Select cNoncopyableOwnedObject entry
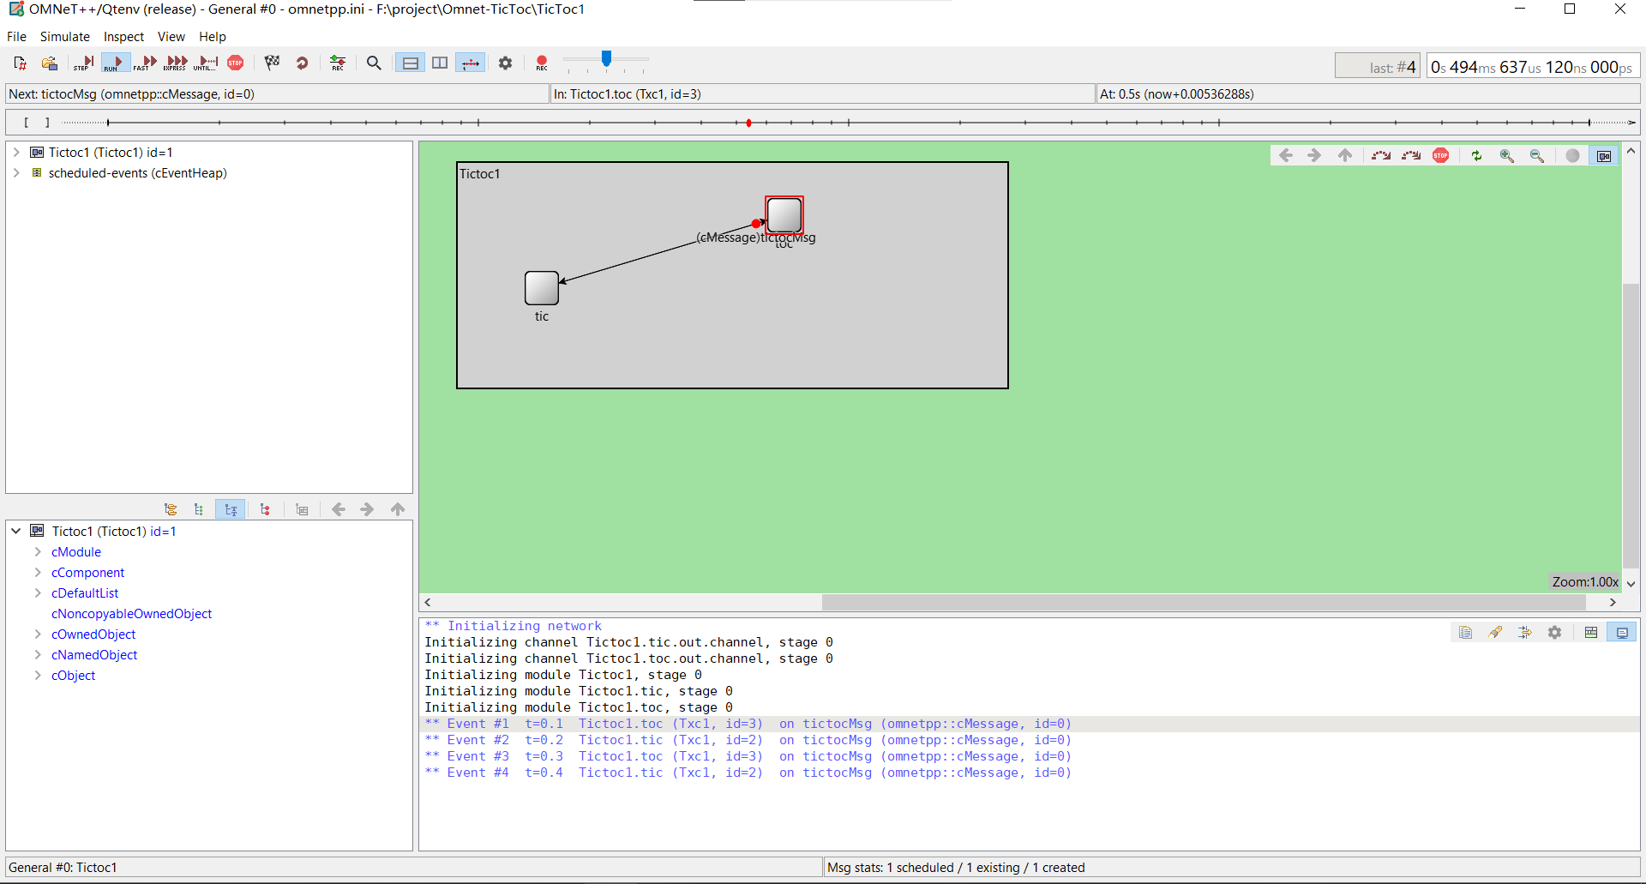The height and width of the screenshot is (884, 1646). (131, 614)
